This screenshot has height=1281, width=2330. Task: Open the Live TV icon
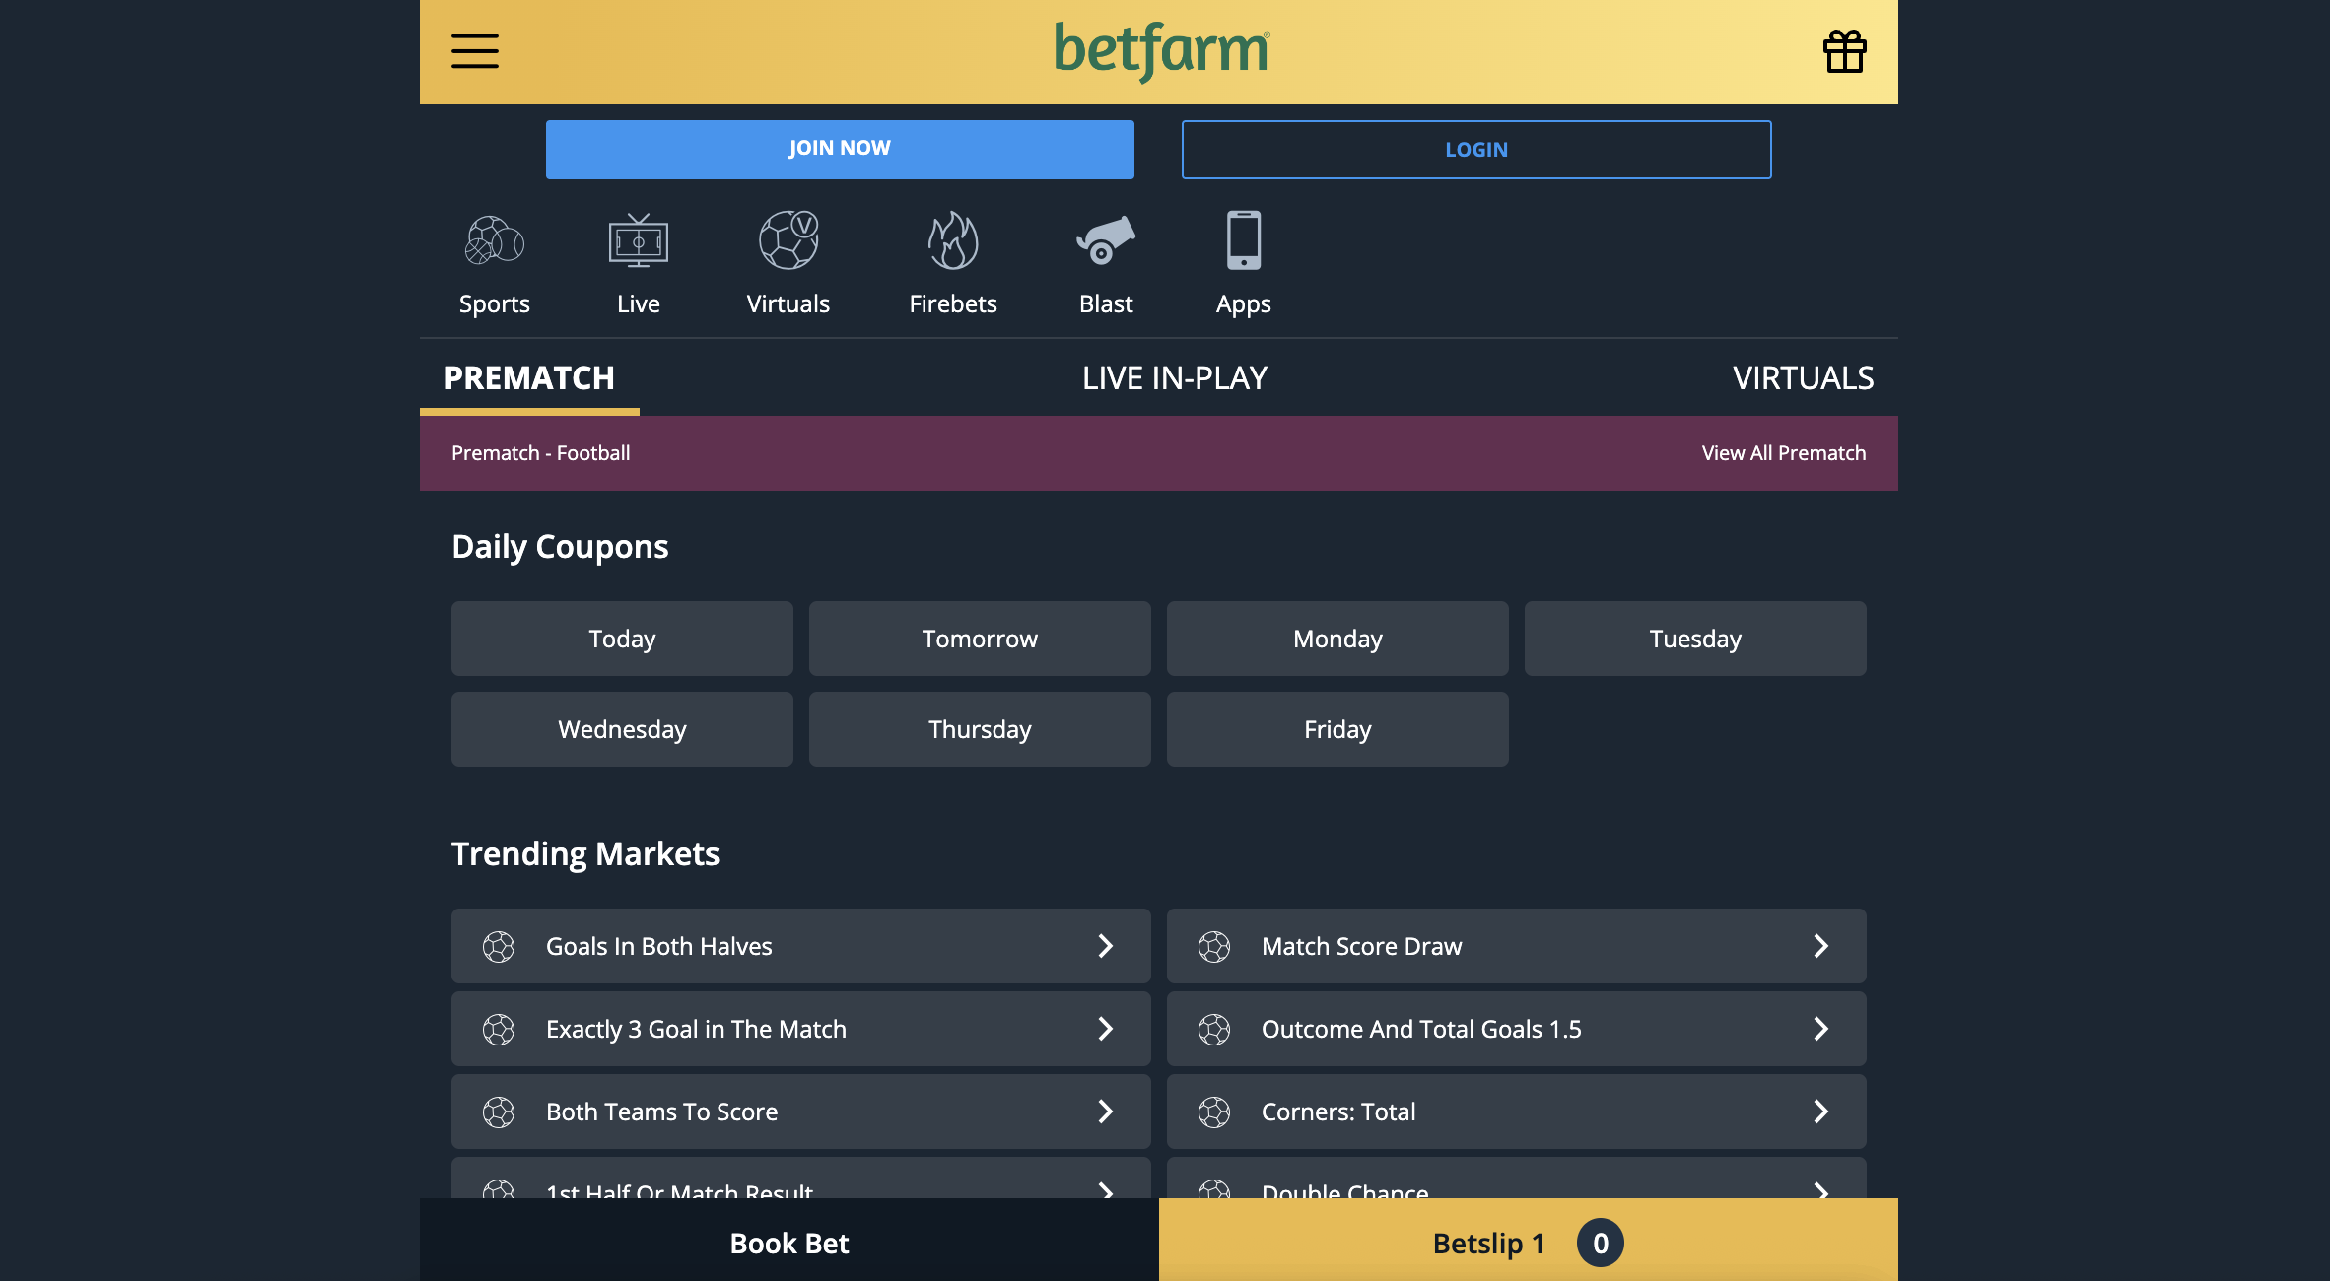coord(639,240)
